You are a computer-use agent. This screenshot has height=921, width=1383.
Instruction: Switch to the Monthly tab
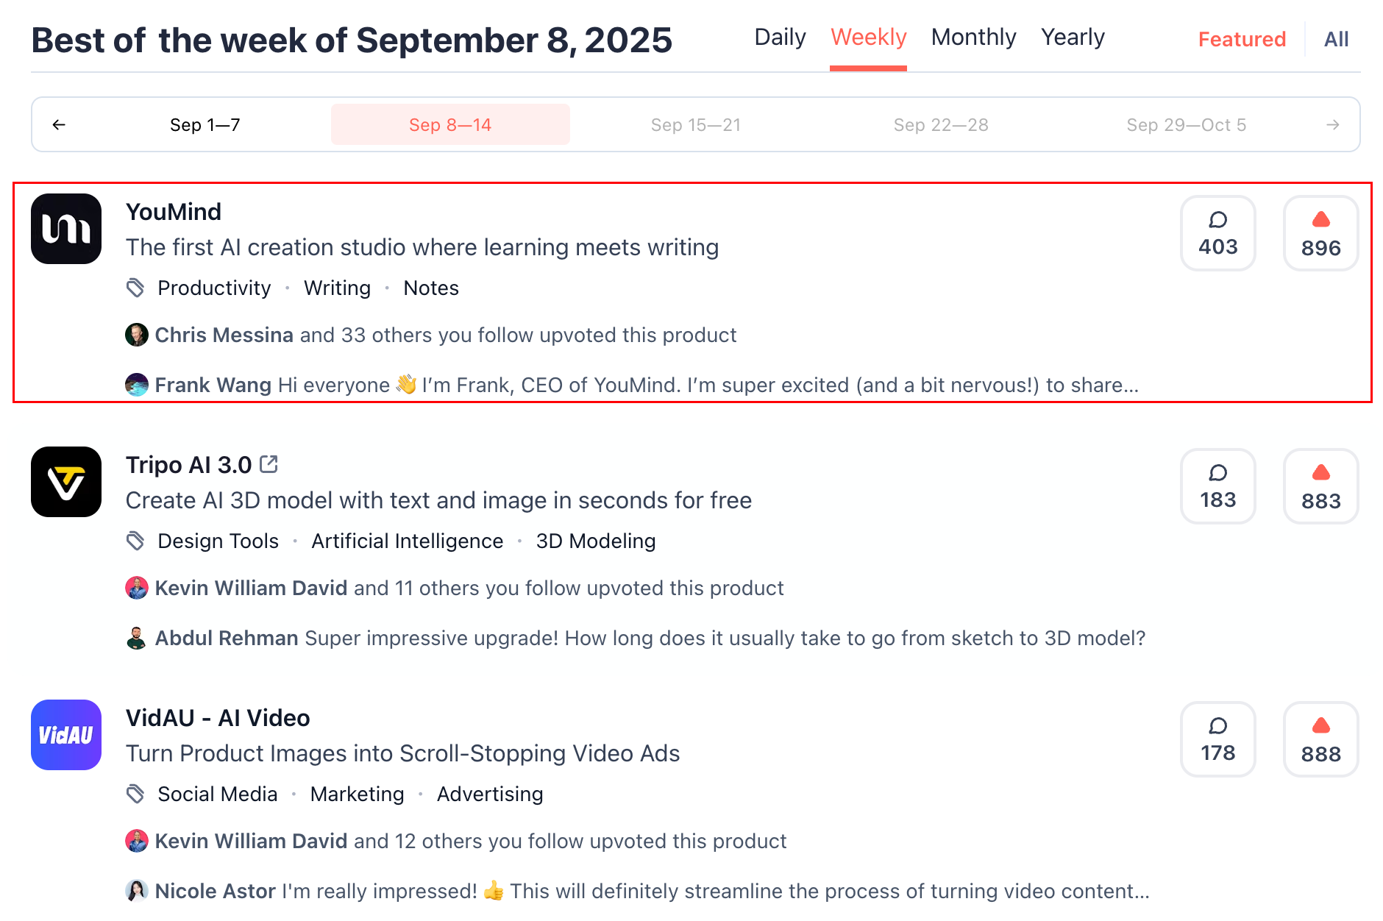tap(973, 38)
